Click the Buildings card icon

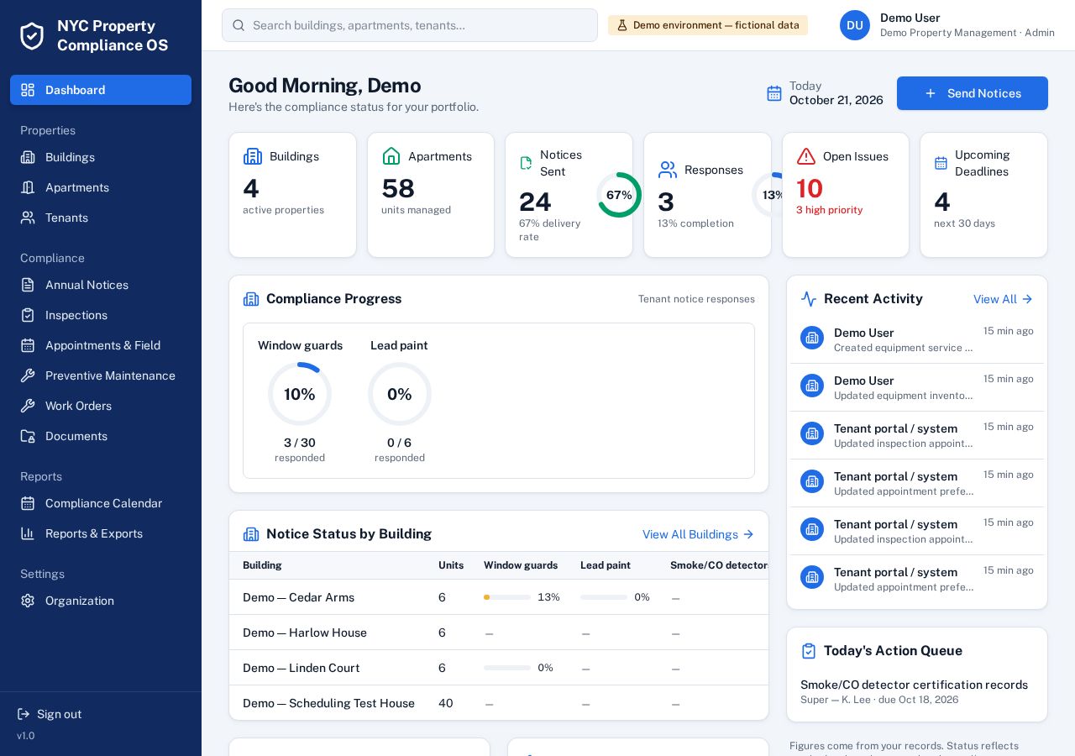pyautogui.click(x=253, y=156)
